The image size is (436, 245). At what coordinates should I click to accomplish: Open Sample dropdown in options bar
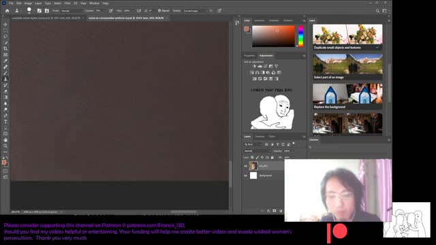click(195, 11)
